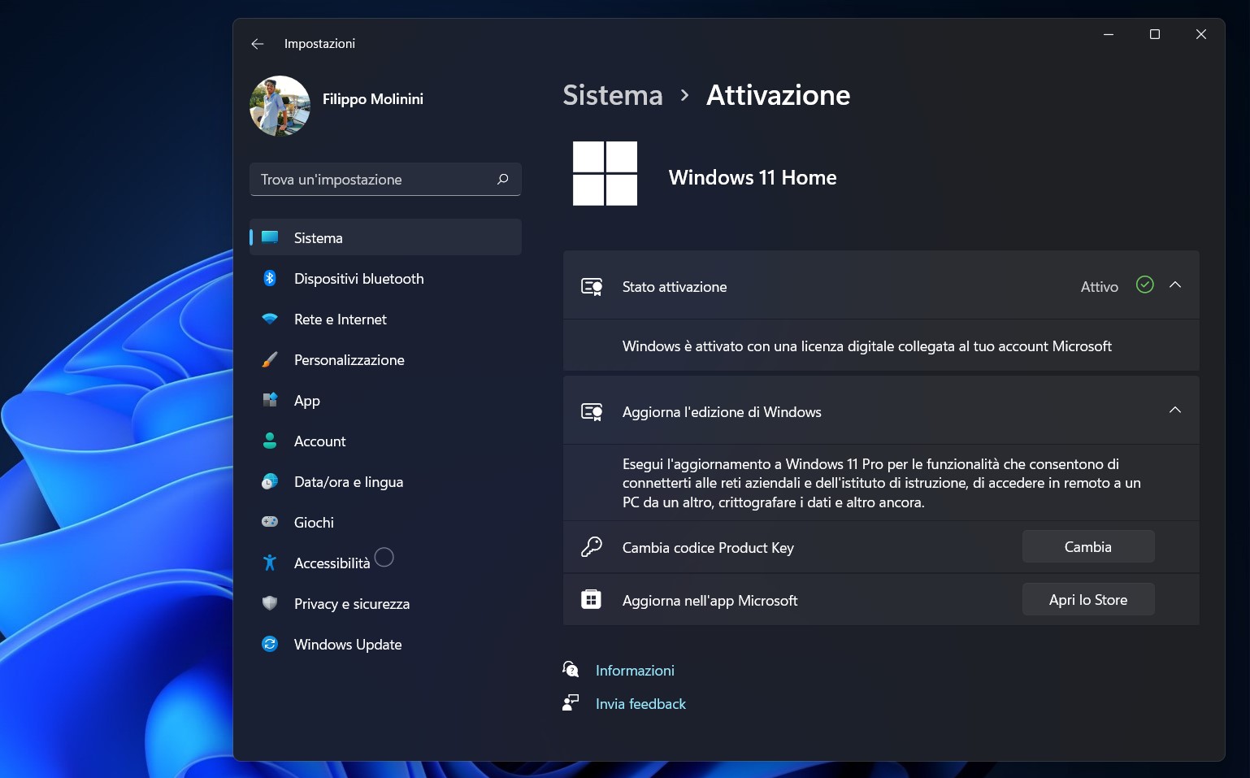The width and height of the screenshot is (1250, 778).
Task: Focus the Trova un'impostazione search field
Action: click(x=385, y=180)
